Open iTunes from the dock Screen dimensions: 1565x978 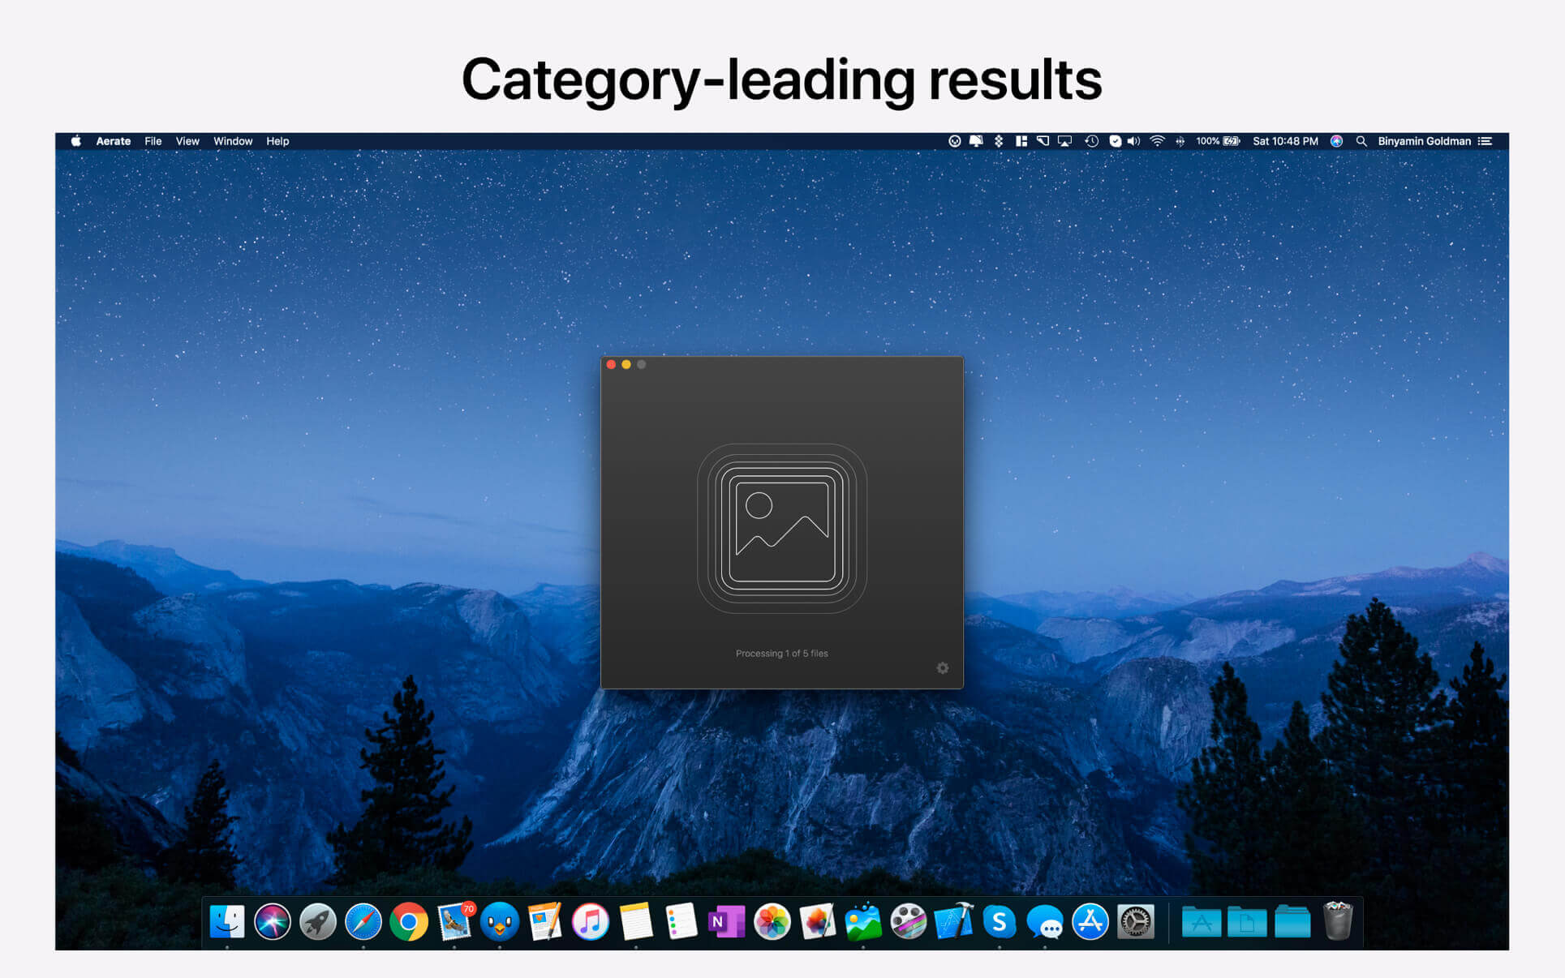[591, 922]
